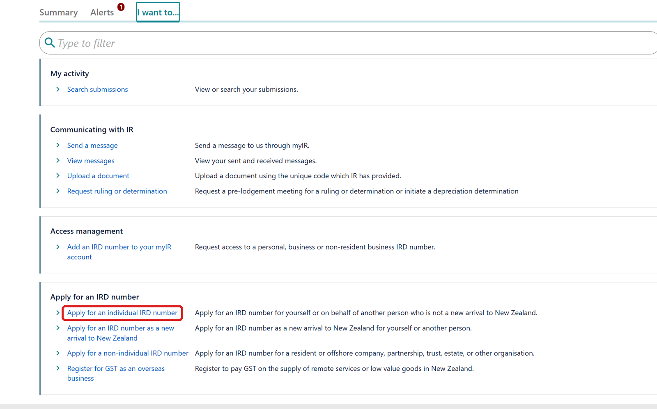Select Apply for an individual IRD number
Viewport: 657px width, 409px height.
pyautogui.click(x=122, y=313)
